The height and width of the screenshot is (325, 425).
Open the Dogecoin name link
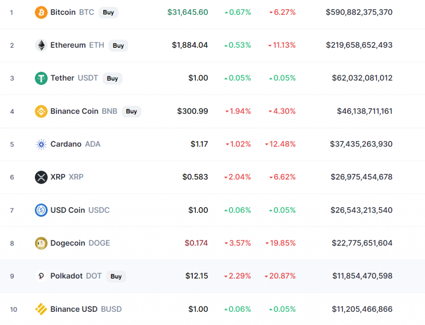[x=68, y=243]
